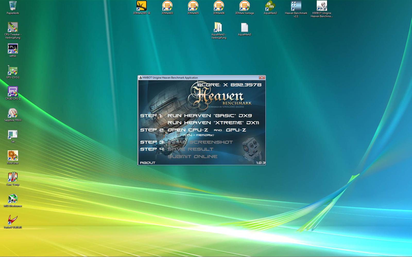Open HWBOT Unigine Heaven Benchmark desktop shortcut
Image resolution: width=412 pixels, height=257 pixels.
coord(322,9)
